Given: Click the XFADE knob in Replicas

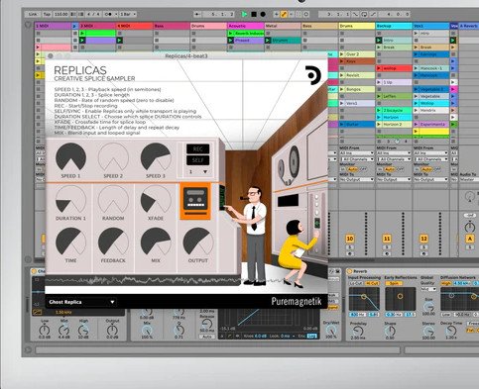Looking at the screenshot, I should (156, 200).
